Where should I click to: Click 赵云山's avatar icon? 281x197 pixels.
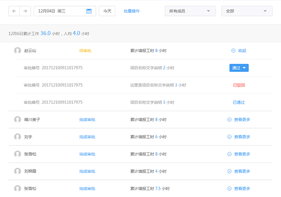coord(17,51)
